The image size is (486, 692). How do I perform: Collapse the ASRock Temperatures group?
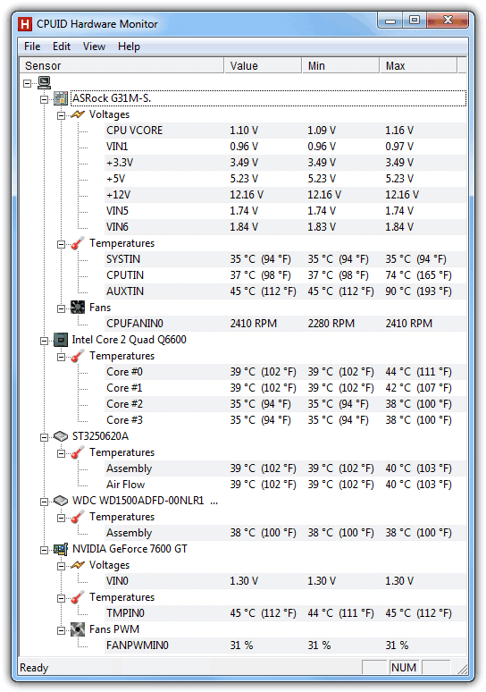point(62,244)
